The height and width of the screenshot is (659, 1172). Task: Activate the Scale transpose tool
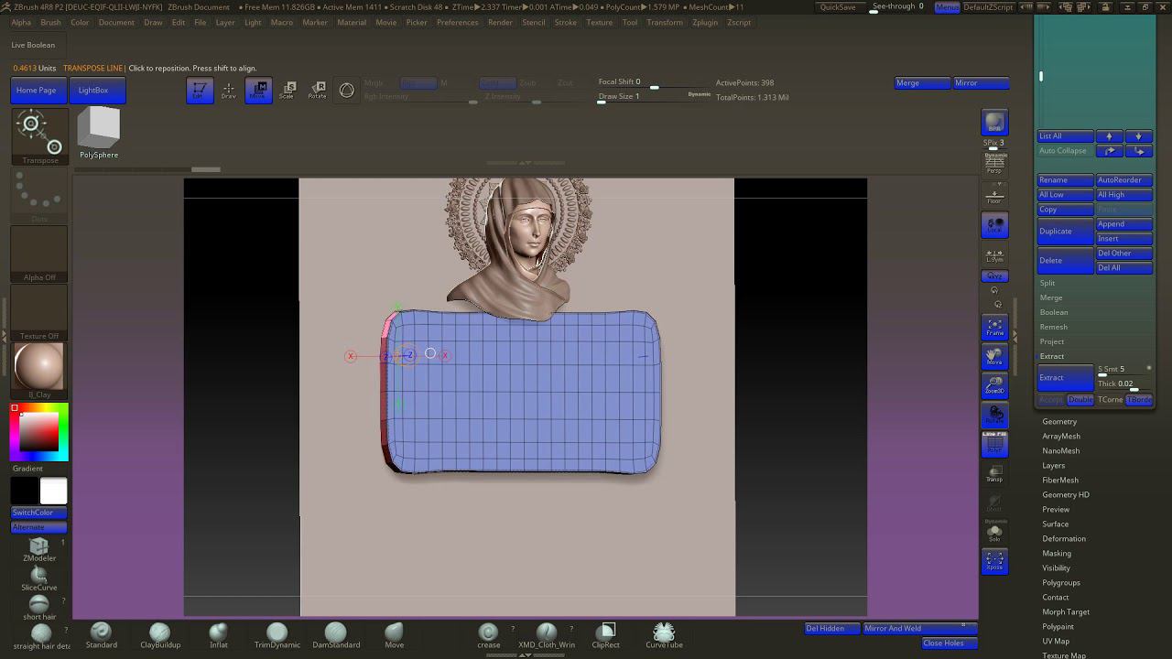pyautogui.click(x=288, y=90)
